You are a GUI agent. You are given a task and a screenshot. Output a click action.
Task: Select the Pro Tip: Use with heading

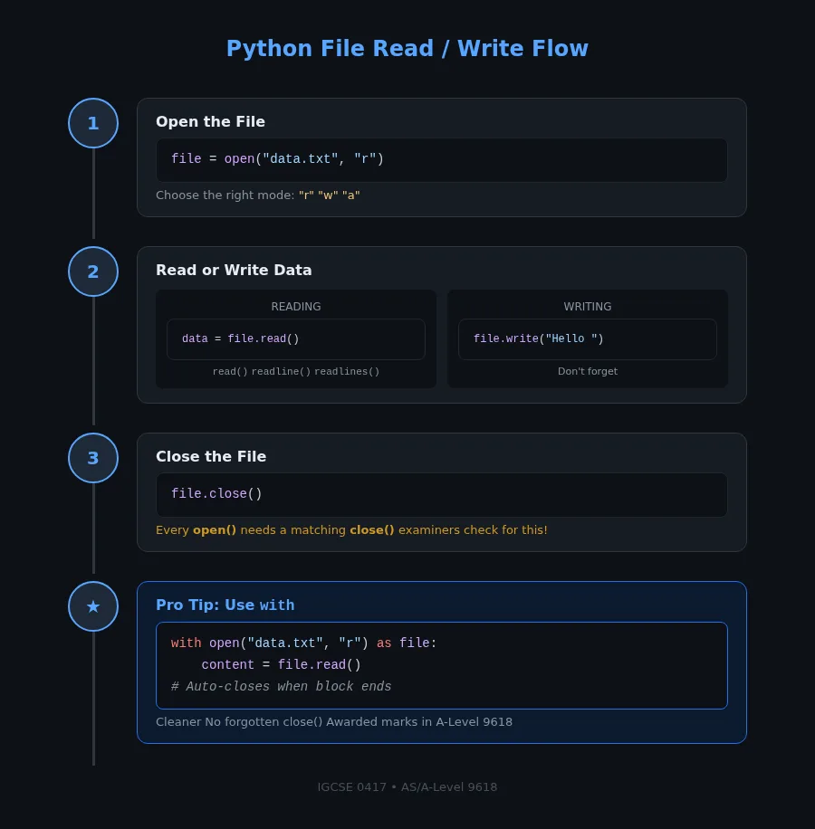click(x=225, y=605)
